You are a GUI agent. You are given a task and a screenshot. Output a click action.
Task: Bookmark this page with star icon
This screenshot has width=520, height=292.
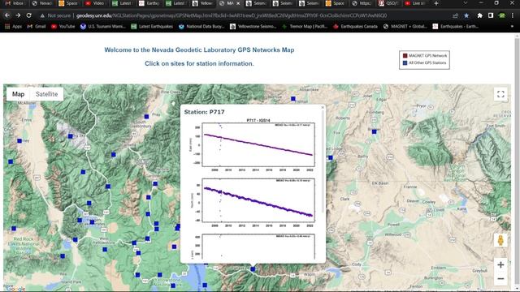point(466,15)
